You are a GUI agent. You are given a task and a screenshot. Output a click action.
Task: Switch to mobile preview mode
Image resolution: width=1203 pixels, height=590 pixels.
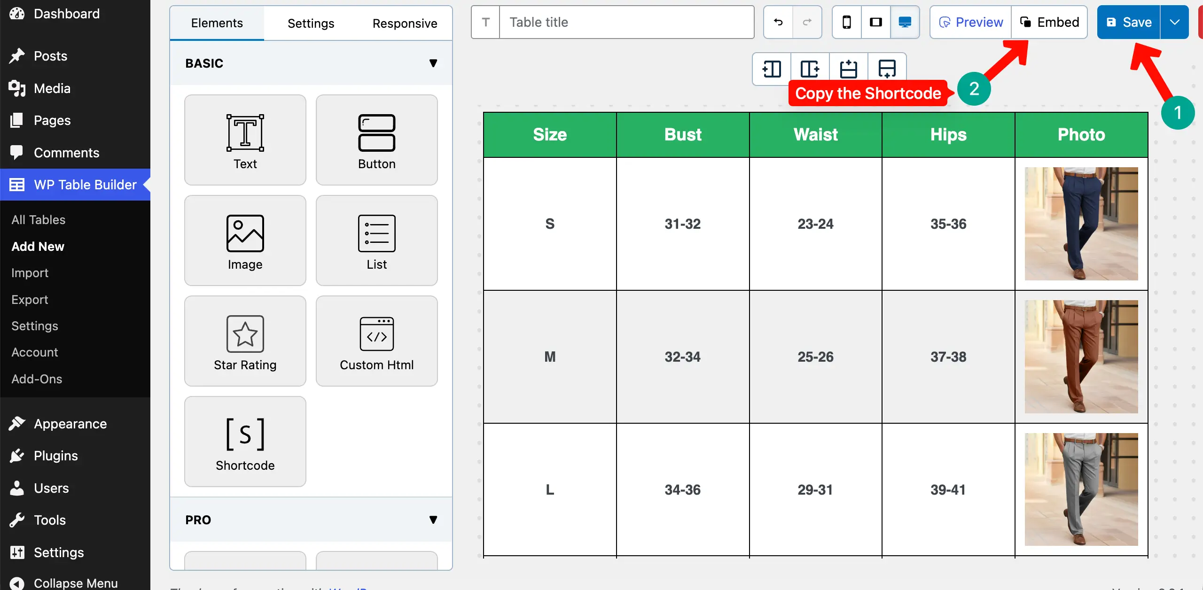click(x=846, y=22)
